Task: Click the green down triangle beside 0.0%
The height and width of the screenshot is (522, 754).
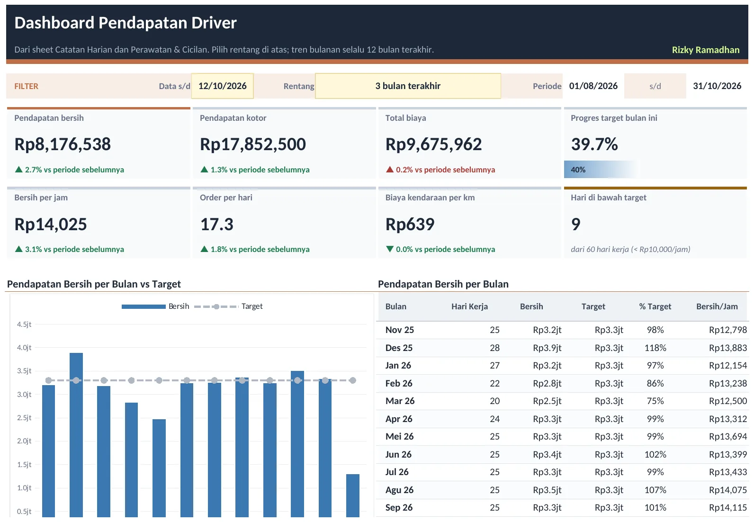Action: (390, 249)
